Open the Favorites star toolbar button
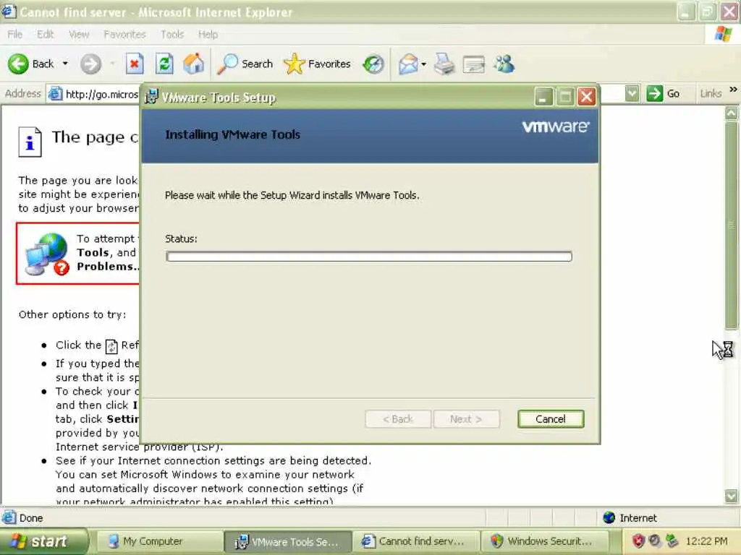Screen dimensions: 741x555 click(x=317, y=64)
